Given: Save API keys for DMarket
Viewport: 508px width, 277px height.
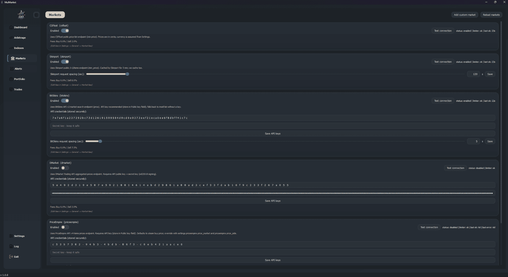Looking at the screenshot, I should coord(273,201).
